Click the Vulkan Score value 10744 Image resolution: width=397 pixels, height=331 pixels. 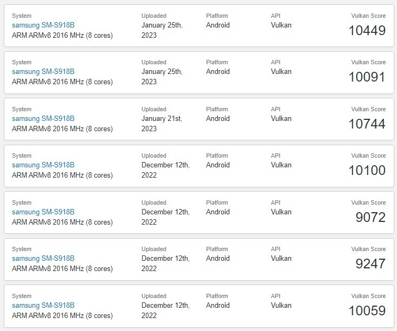367,124
